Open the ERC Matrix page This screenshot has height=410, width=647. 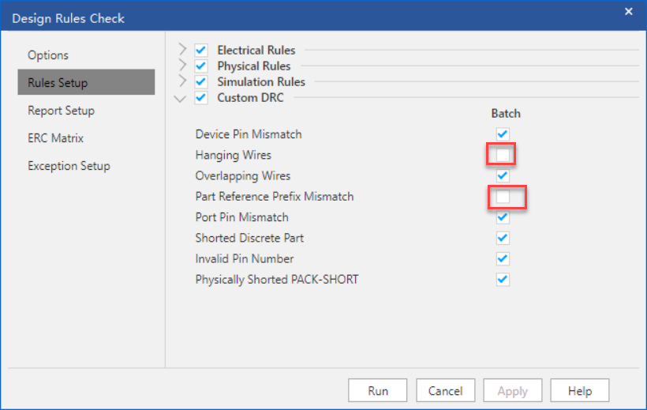[x=55, y=138]
